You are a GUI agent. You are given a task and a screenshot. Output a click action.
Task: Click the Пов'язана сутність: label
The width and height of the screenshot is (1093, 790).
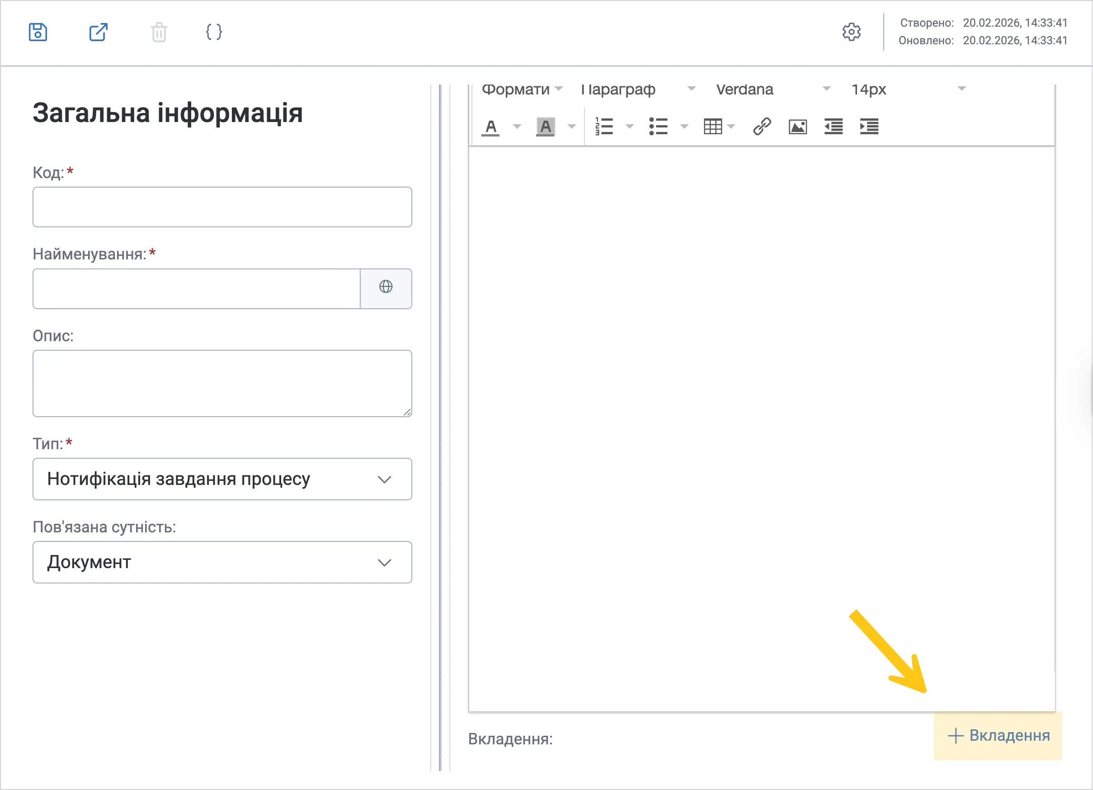pos(104,527)
